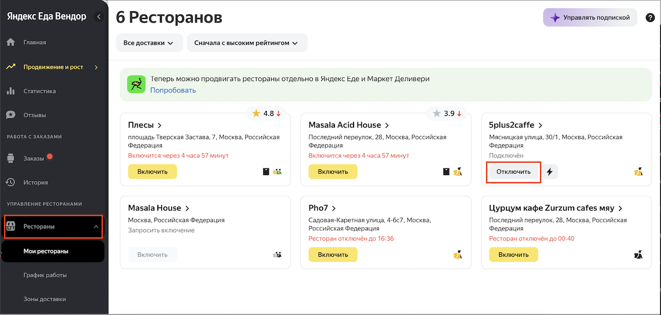Click the clock history icon beside История
Screen dimensions: 661x315
point(11,182)
